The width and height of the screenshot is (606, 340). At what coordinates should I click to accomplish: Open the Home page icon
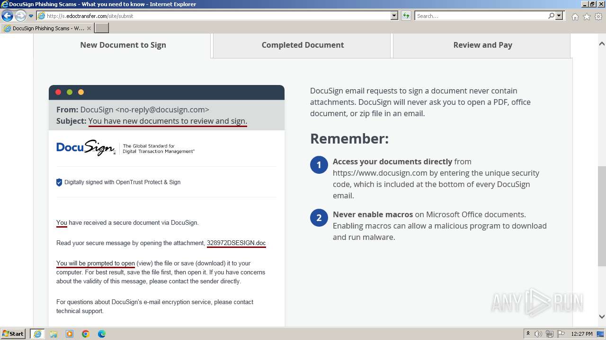(x=575, y=17)
